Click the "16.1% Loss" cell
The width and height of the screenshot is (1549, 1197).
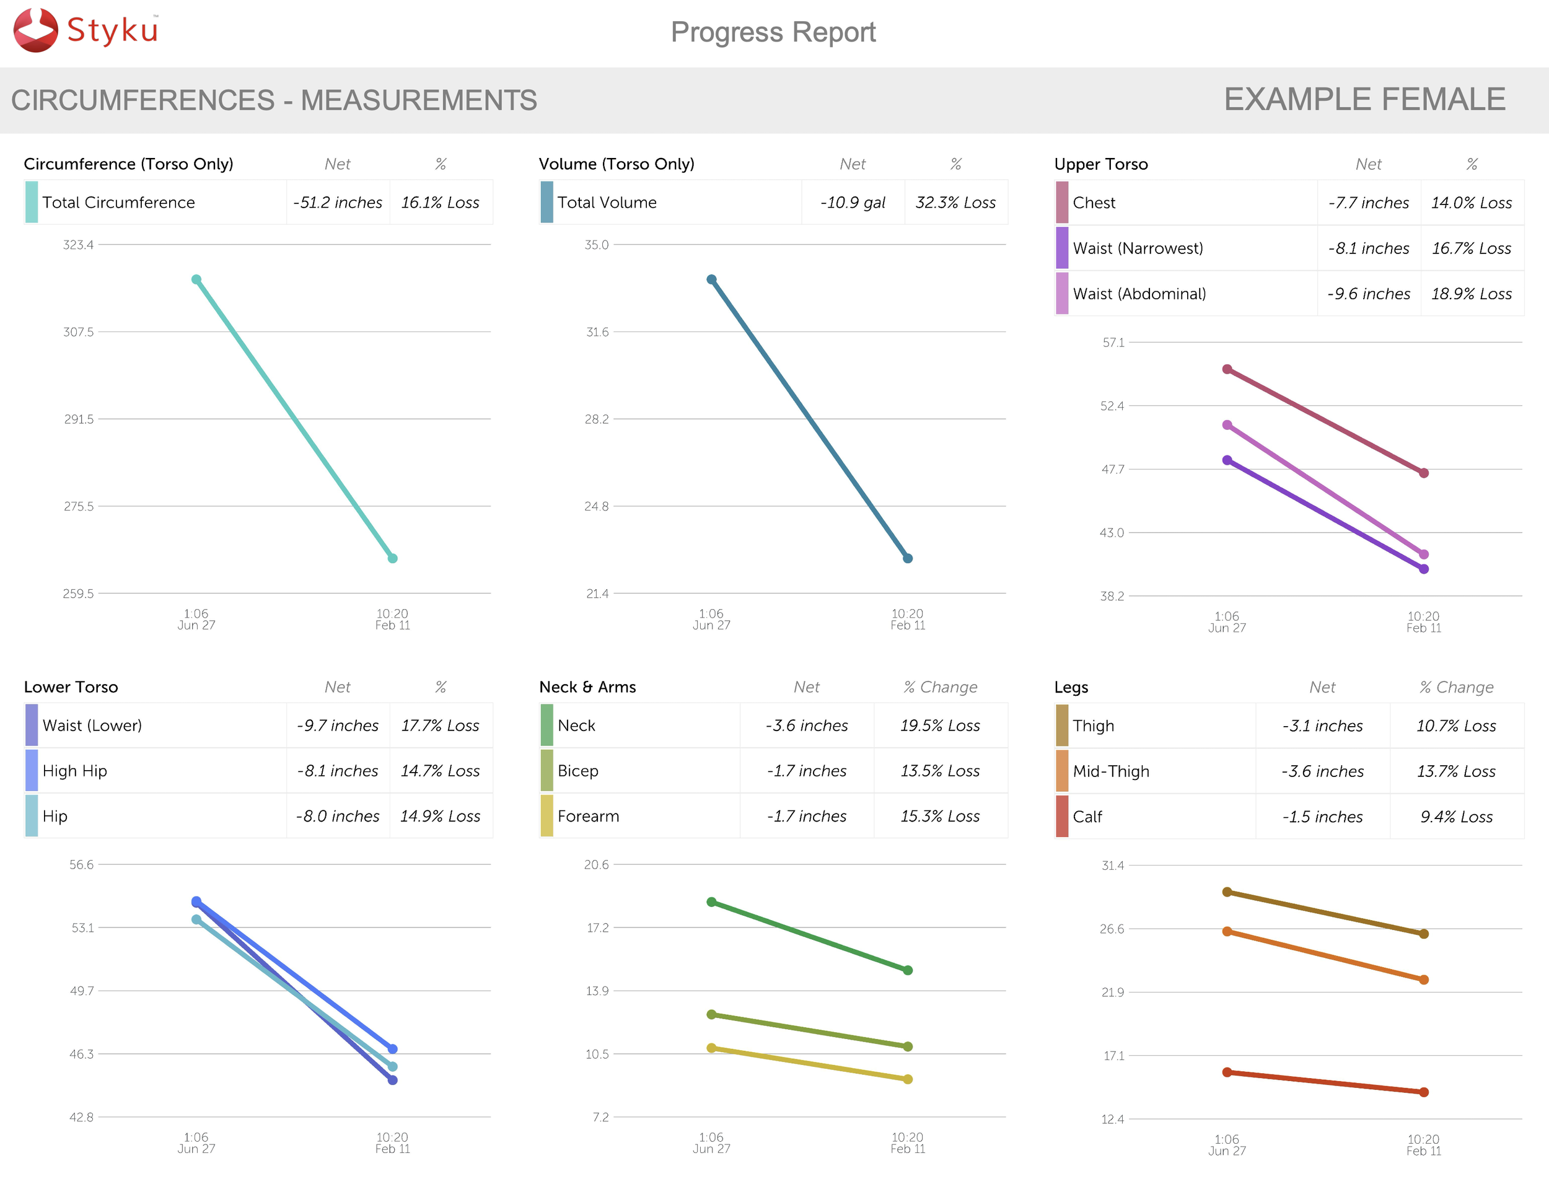[441, 202]
